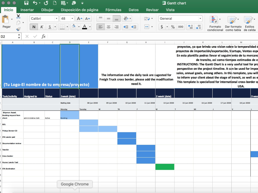Click the Paste (Pegar) clipboard icon

coord(5,19)
